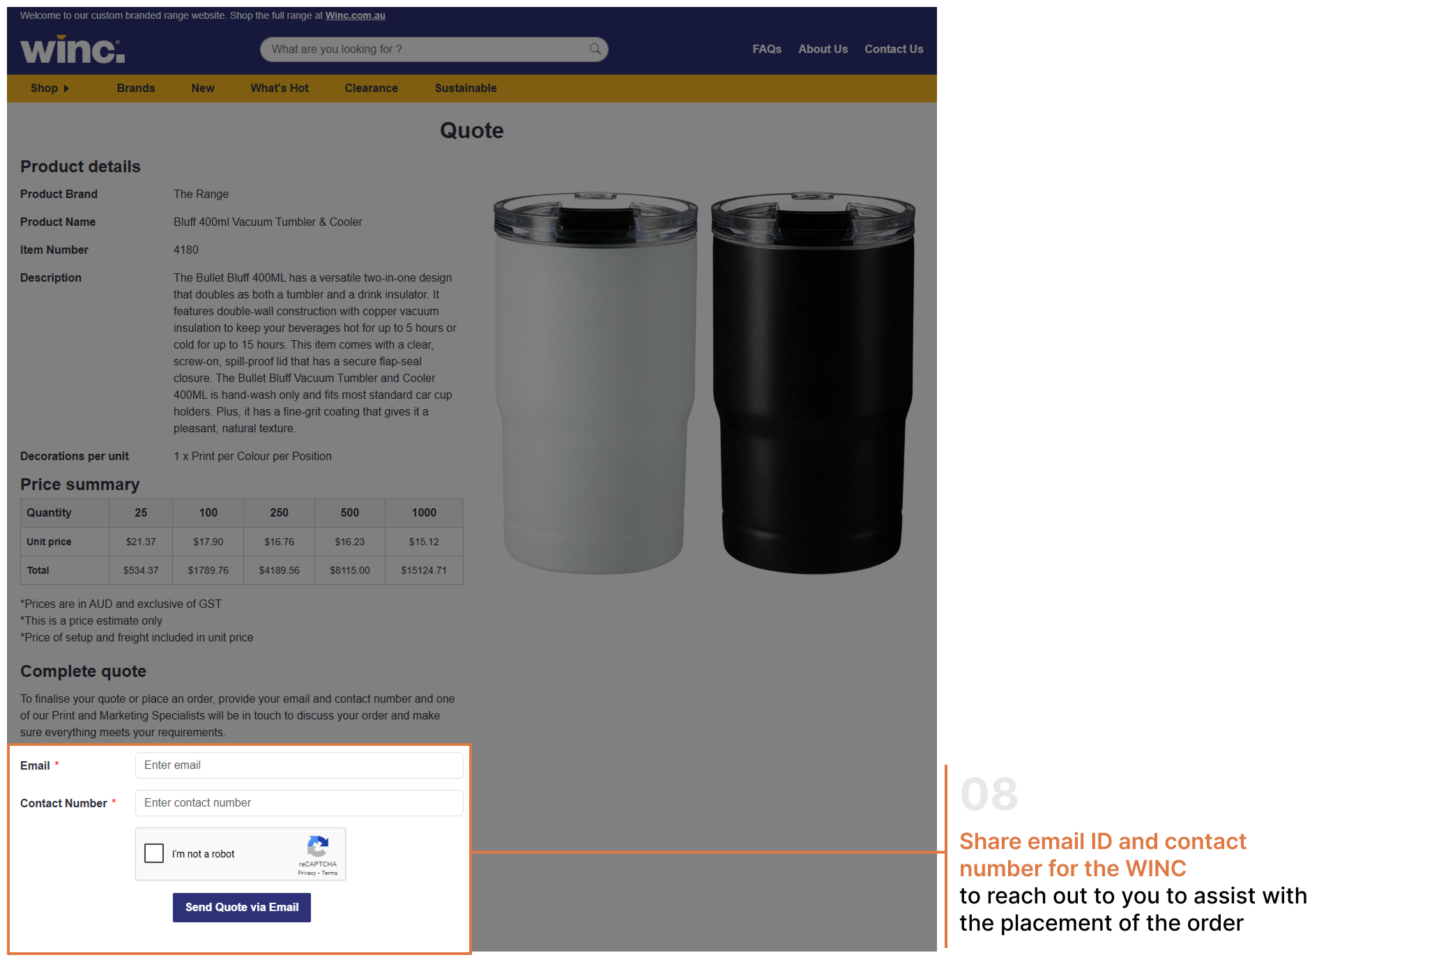This screenshot has width=1448, height=962.
Task: Open the Sustainable menu item
Action: [x=466, y=89]
